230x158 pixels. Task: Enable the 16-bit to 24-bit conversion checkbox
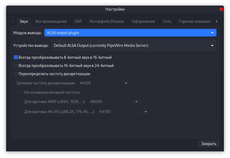pos(16,65)
